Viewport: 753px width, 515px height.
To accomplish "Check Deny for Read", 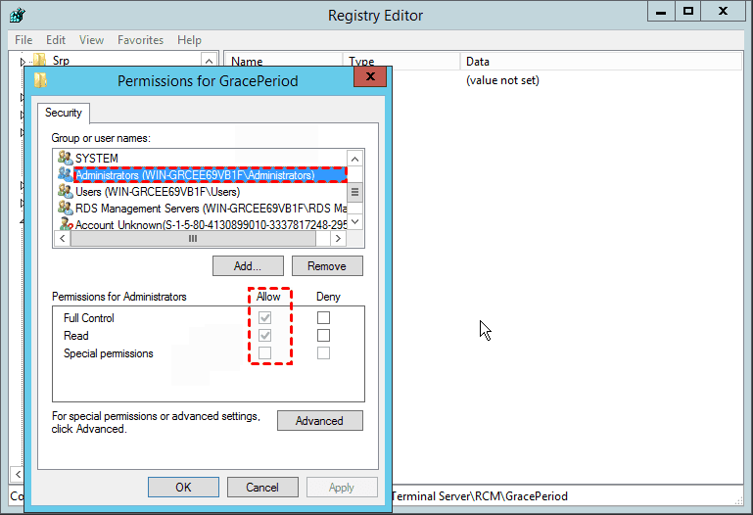I will (324, 335).
